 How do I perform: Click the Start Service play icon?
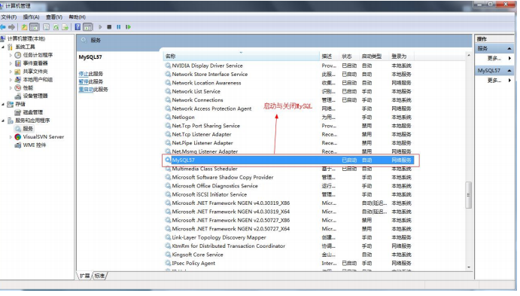coord(100,27)
